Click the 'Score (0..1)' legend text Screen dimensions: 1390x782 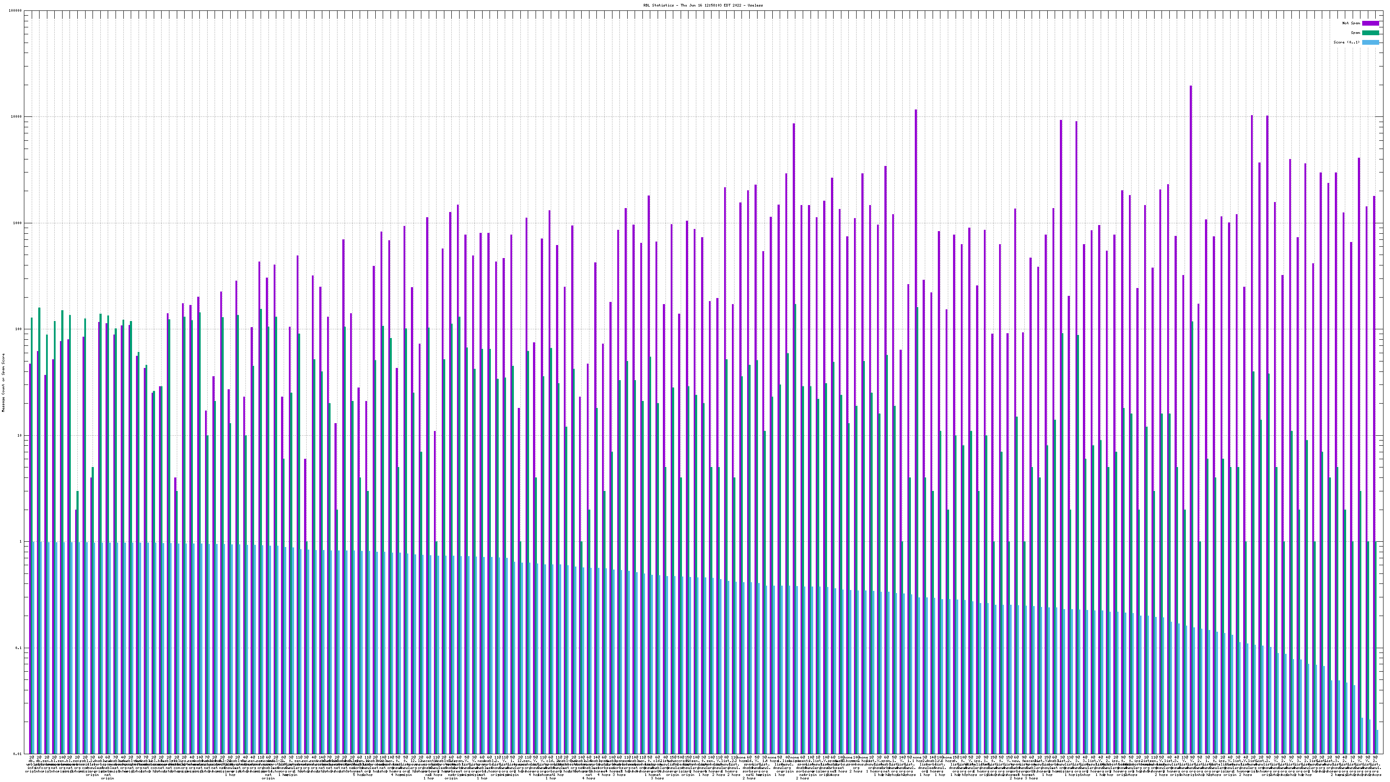point(1346,42)
